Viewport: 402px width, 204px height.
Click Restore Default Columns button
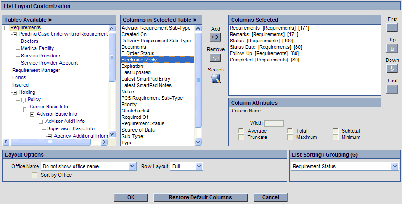pos(200,198)
